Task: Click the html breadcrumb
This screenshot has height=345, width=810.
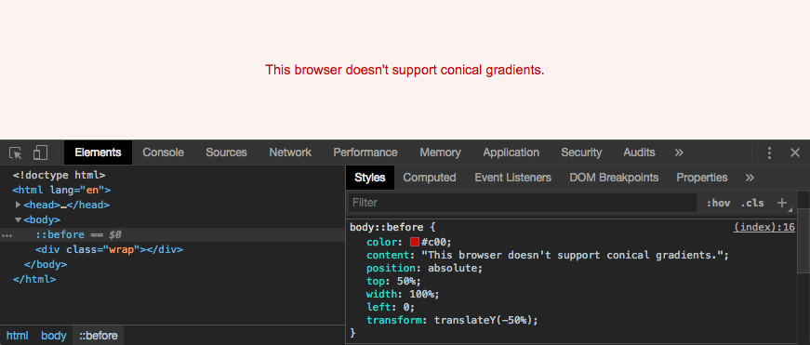Action: [x=17, y=336]
